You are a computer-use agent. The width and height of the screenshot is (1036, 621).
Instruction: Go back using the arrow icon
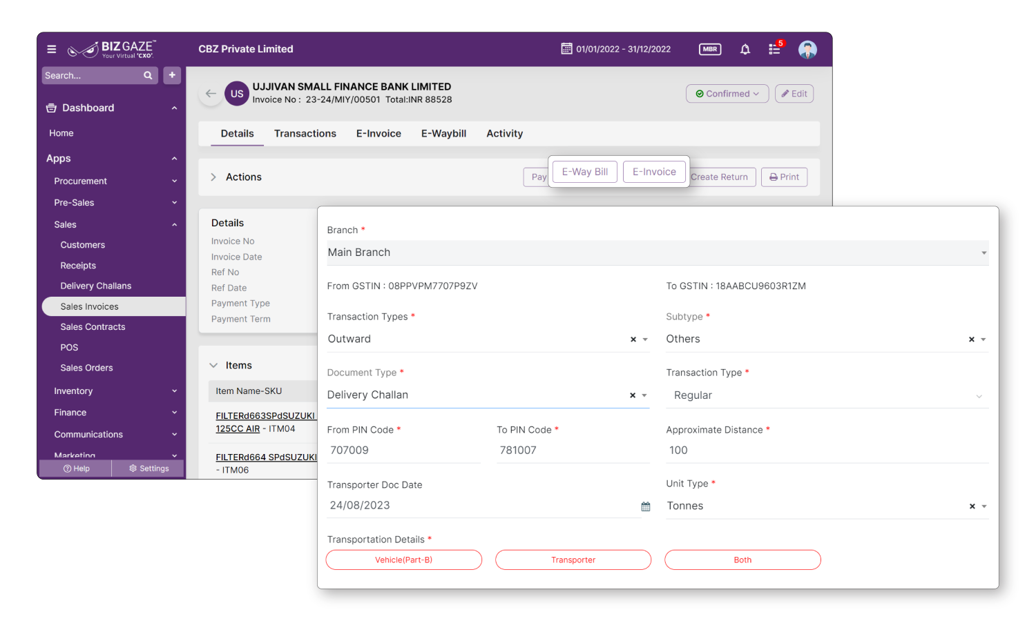pos(211,94)
